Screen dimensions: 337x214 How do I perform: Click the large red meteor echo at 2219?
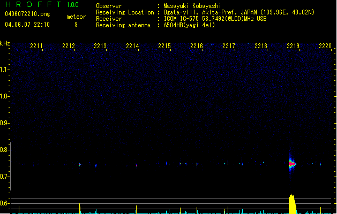(291, 164)
